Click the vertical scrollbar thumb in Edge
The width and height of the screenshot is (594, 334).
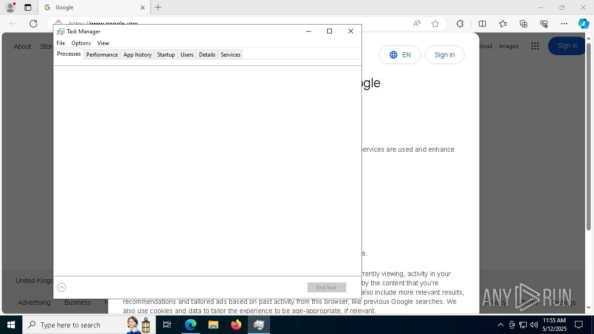(589, 137)
